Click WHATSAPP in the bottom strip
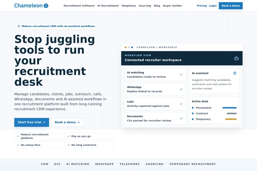Image resolution: width=257 pixels, height=171 pixels. (104, 164)
